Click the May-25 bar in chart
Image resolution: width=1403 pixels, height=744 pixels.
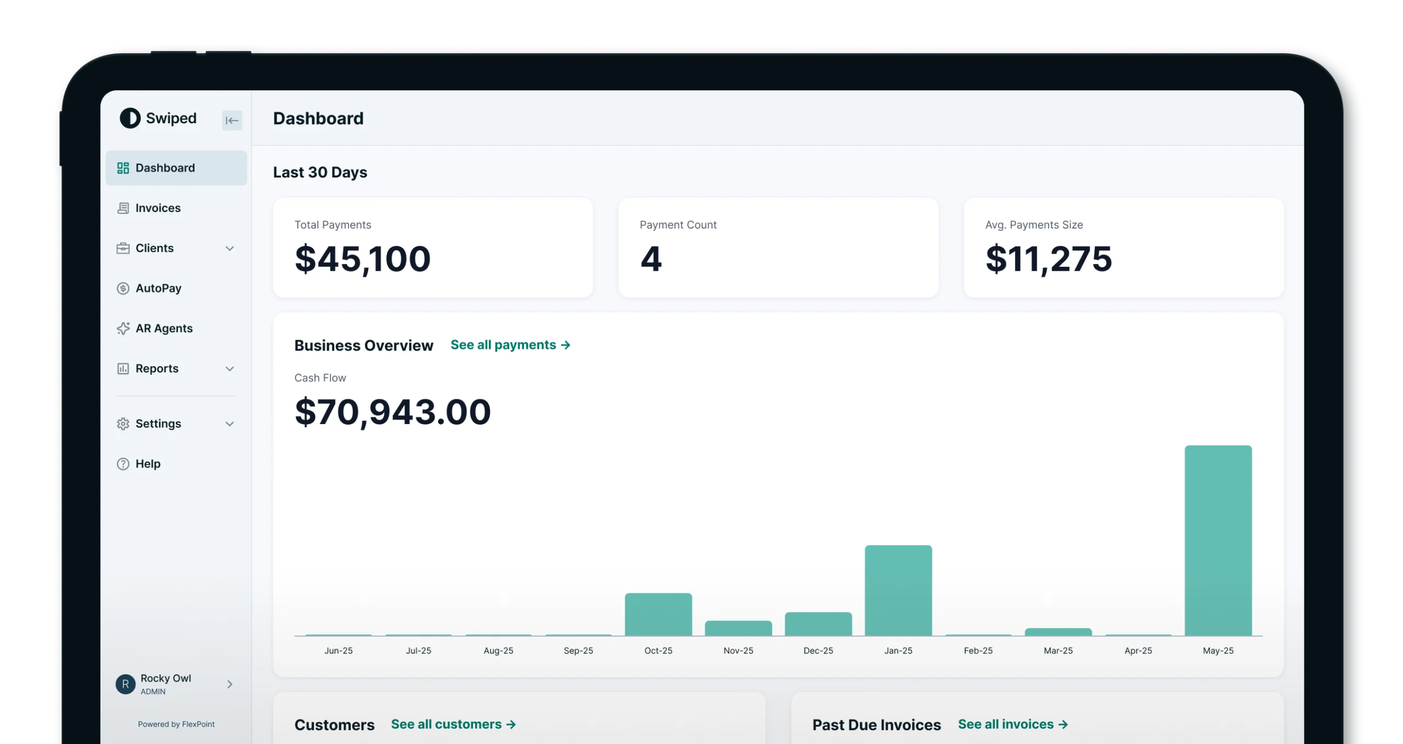(1218, 540)
